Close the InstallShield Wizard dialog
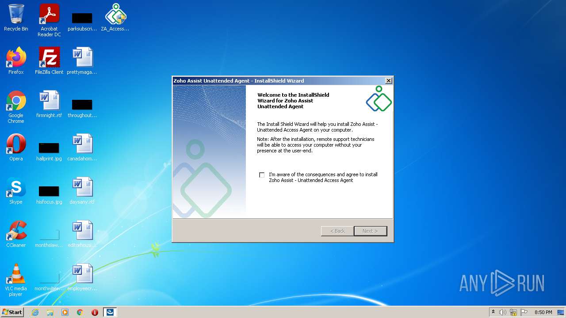This screenshot has height=318, width=566. coord(388,81)
